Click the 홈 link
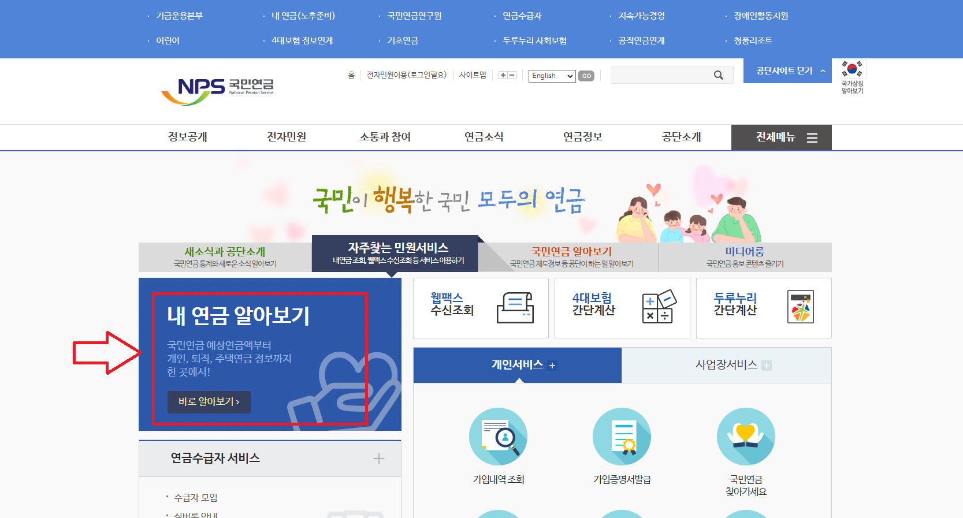This screenshot has height=518, width=963. (351, 75)
